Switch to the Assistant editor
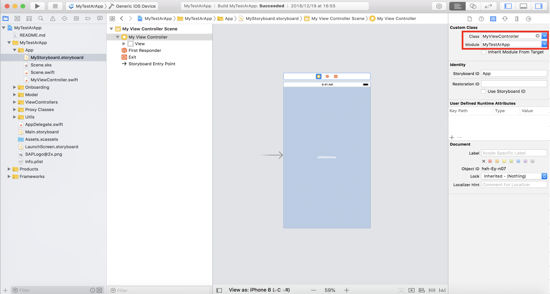 pyautogui.click(x=473, y=6)
